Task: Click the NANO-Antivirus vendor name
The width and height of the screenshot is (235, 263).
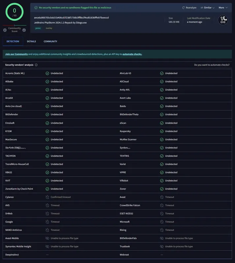Action: [x=14, y=230]
